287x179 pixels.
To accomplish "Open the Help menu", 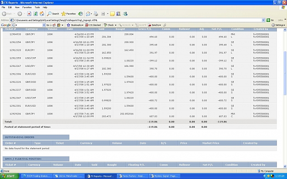I will pyautogui.click(x=45, y=7).
